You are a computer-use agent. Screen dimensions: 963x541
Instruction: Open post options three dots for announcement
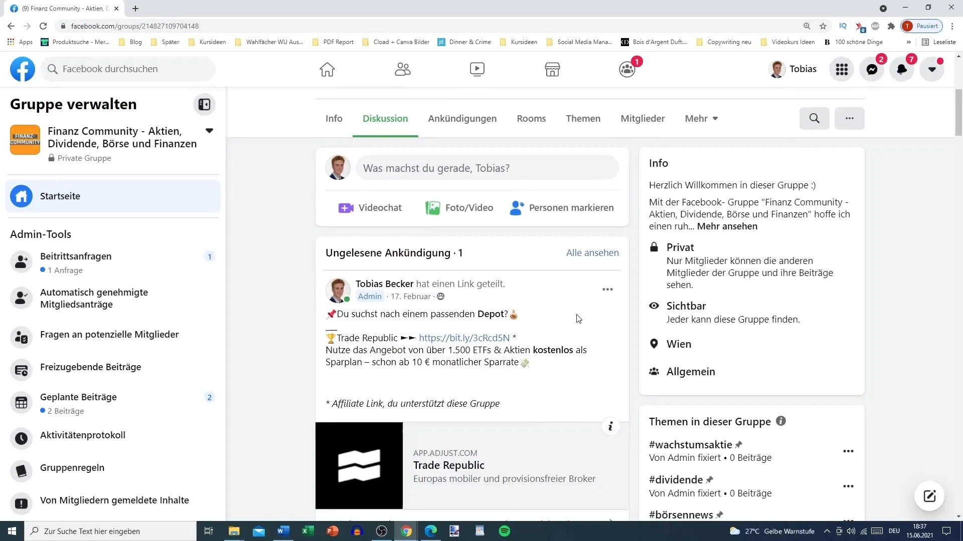607,290
